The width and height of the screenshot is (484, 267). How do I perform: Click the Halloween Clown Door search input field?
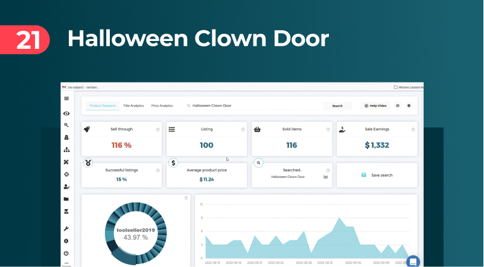253,105
